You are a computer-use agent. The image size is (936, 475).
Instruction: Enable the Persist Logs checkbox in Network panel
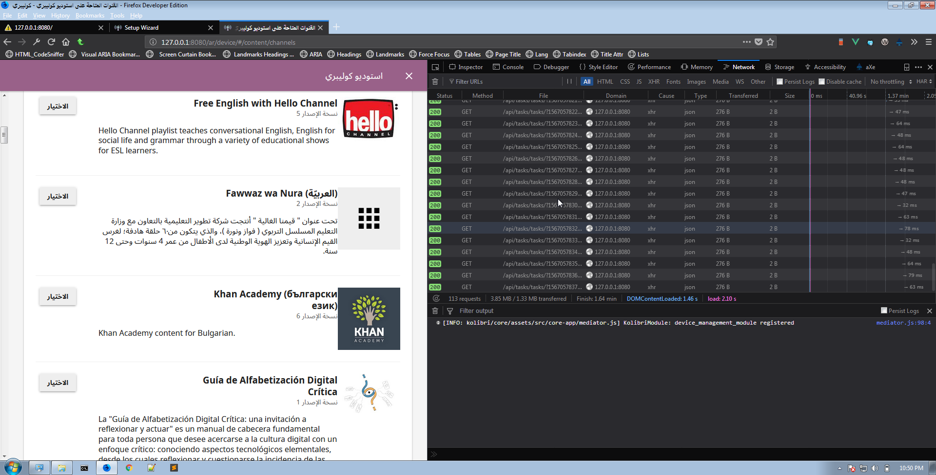pyautogui.click(x=780, y=81)
